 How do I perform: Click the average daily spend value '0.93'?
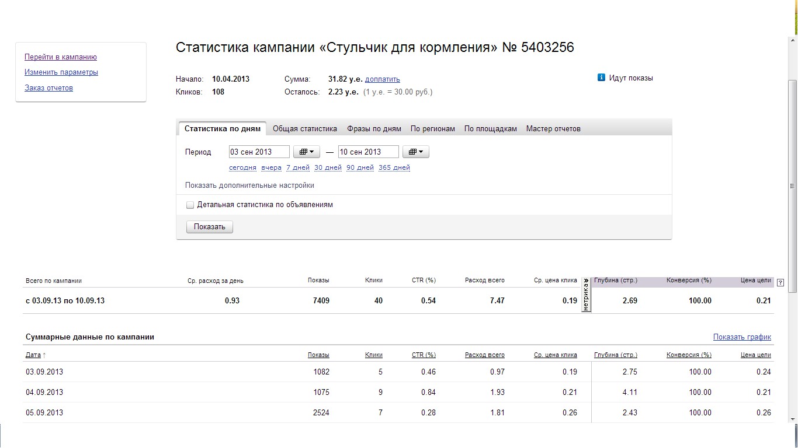pyautogui.click(x=232, y=301)
